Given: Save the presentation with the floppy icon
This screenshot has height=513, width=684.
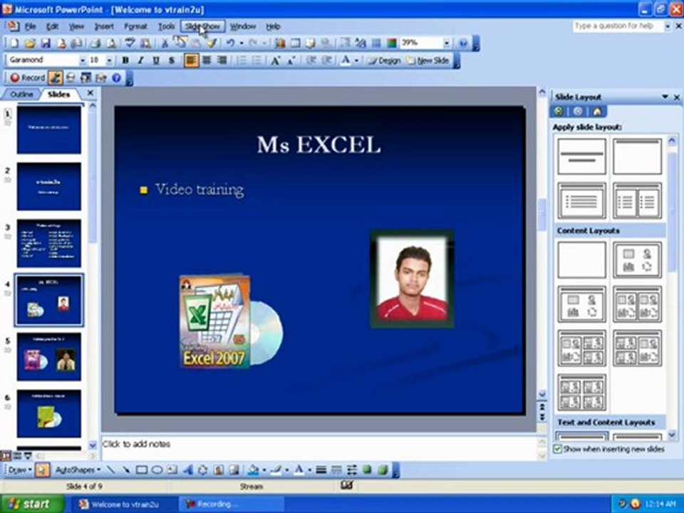Looking at the screenshot, I should (46, 43).
